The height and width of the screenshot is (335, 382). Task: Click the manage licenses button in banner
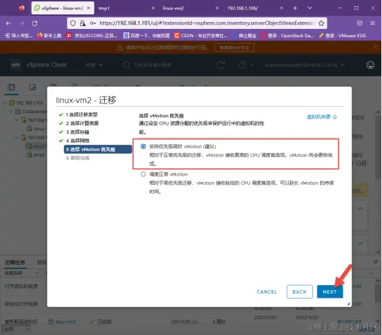click(234, 48)
